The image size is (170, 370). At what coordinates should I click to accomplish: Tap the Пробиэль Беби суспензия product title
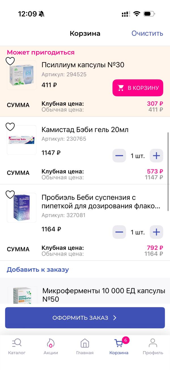(101, 202)
